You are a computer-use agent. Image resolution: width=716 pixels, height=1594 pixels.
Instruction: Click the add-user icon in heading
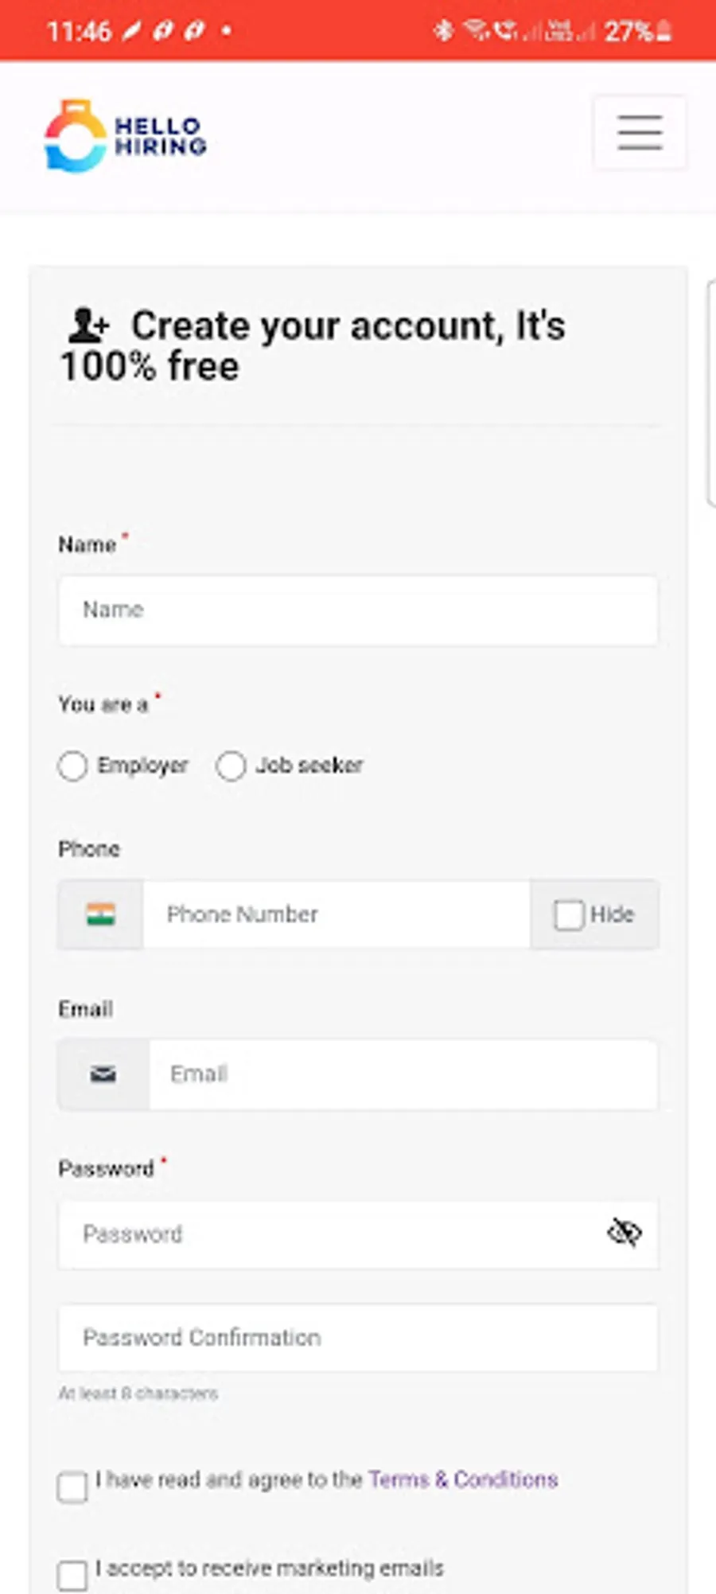point(88,326)
